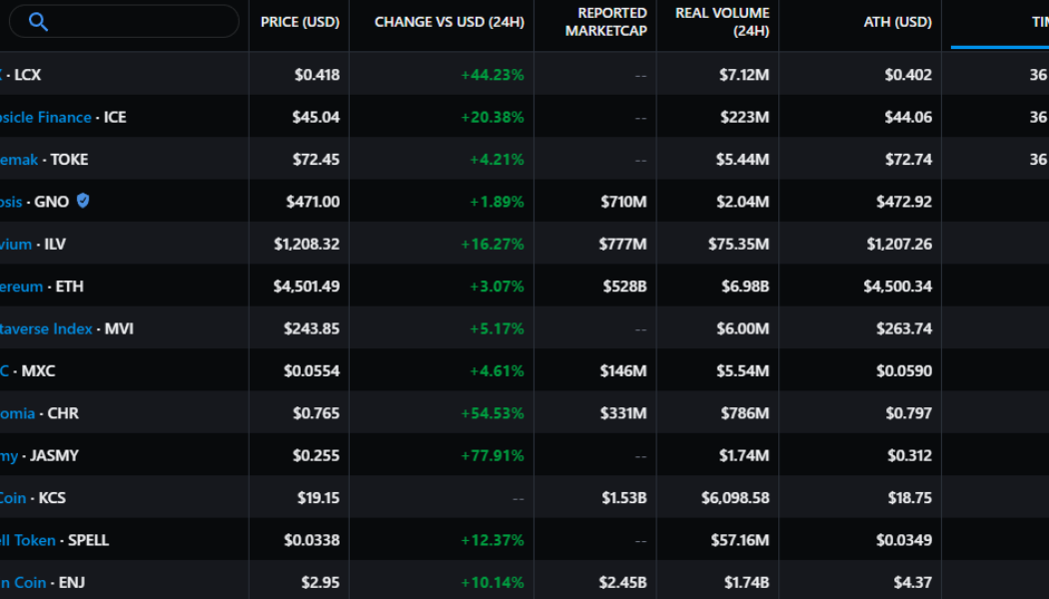Open the Jasmy asset link

12,455
